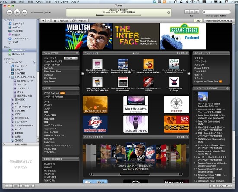
Task: Open the Wi-Fi menu bar icon
Action: [x=193, y=2]
